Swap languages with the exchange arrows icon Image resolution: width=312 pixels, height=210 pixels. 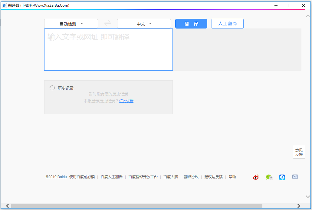pyautogui.click(x=108, y=23)
